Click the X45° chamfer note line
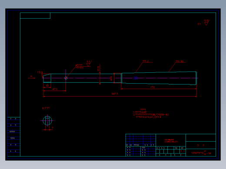226x169 pixels. [140, 112]
